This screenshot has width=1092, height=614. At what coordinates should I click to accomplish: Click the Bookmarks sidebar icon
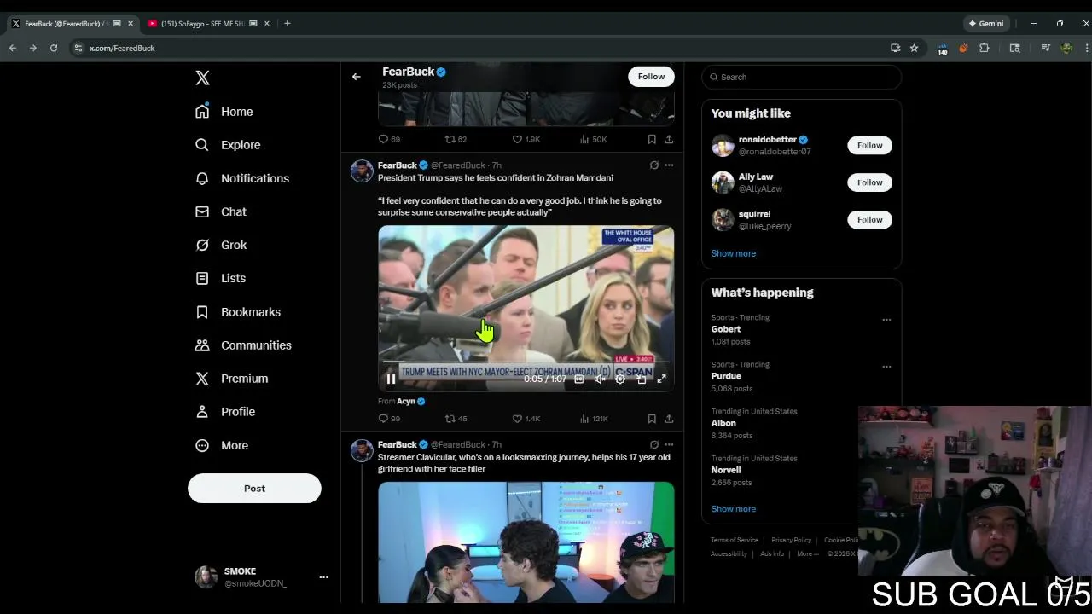pos(202,312)
